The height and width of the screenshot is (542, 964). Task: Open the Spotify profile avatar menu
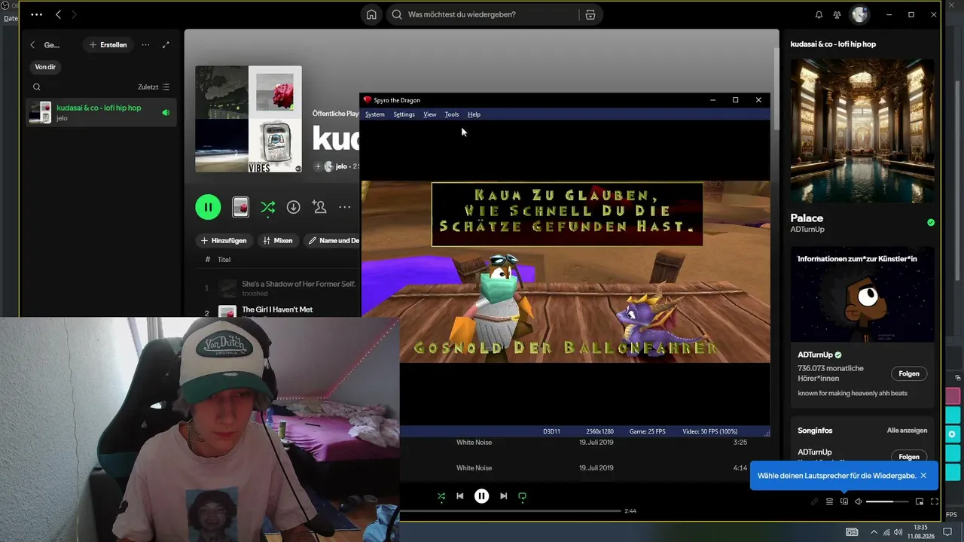(859, 14)
